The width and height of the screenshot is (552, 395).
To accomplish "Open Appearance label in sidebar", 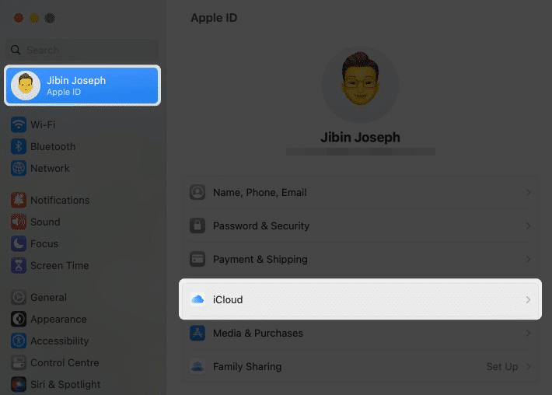I will 58,319.
